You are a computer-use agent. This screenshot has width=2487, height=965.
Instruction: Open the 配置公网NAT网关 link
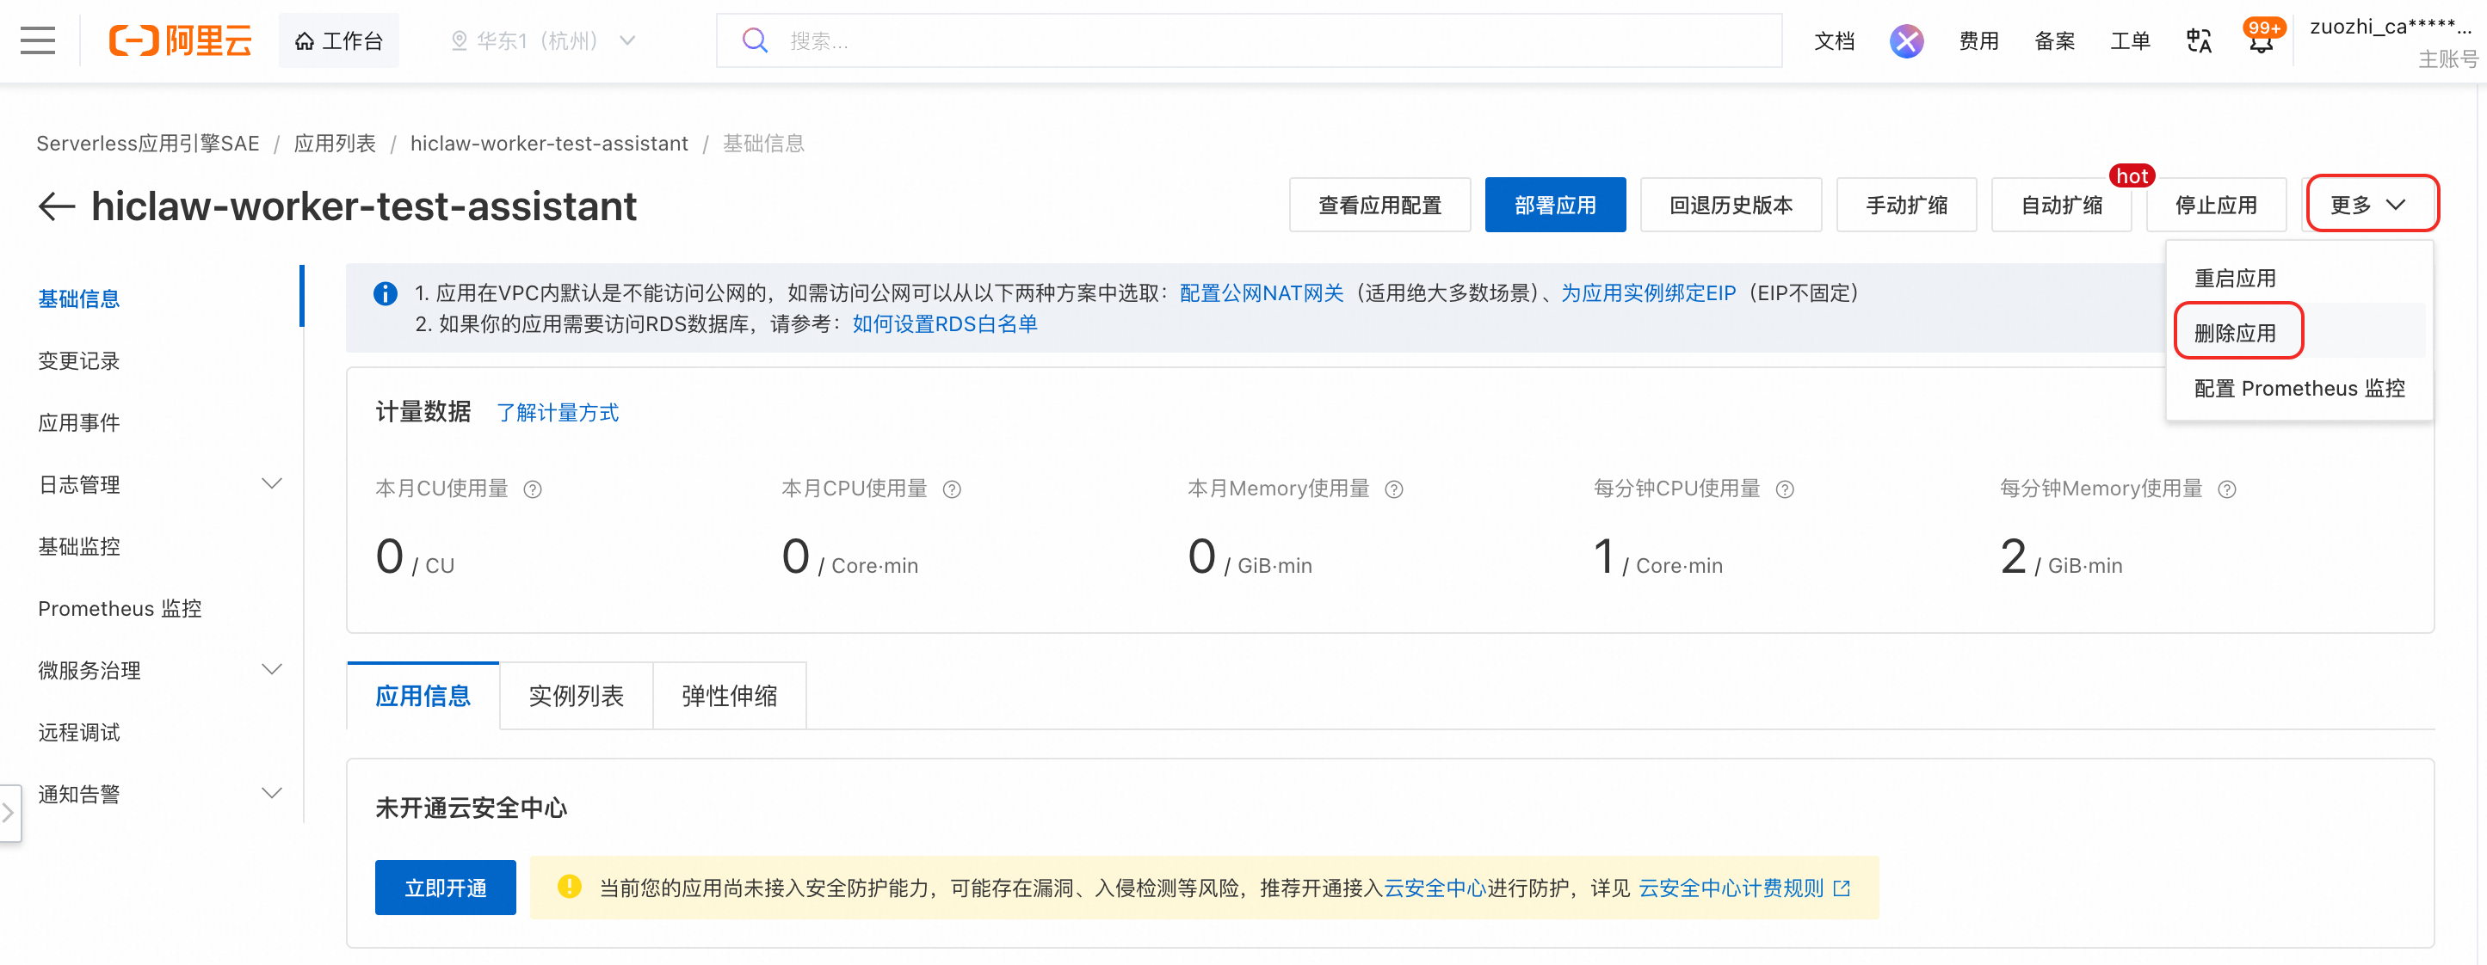(1261, 293)
